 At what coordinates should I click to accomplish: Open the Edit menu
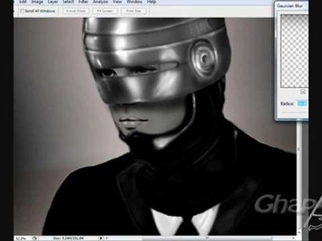click(23, 2)
